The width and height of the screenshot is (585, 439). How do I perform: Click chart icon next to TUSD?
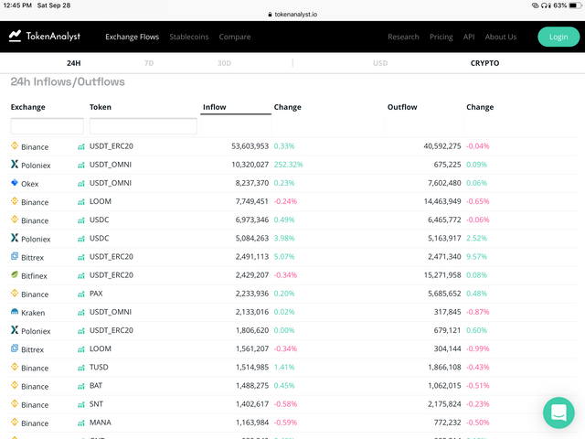click(81, 368)
